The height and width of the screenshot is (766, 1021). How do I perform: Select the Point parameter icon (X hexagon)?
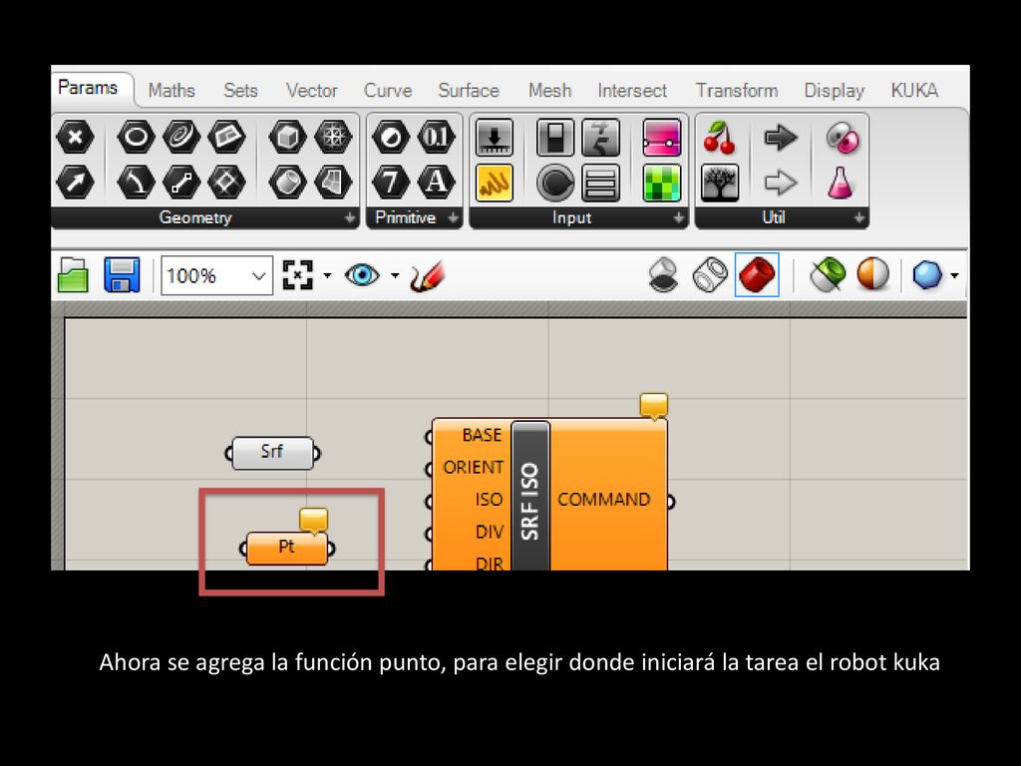(76, 138)
